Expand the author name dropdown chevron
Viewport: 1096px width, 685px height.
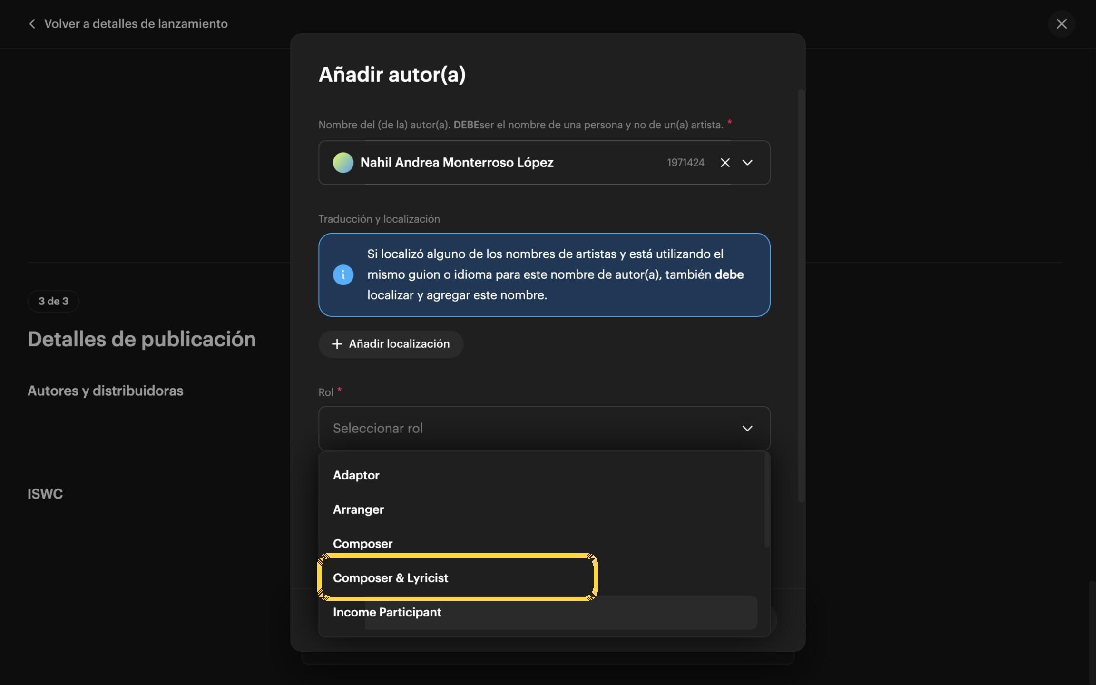click(x=747, y=163)
